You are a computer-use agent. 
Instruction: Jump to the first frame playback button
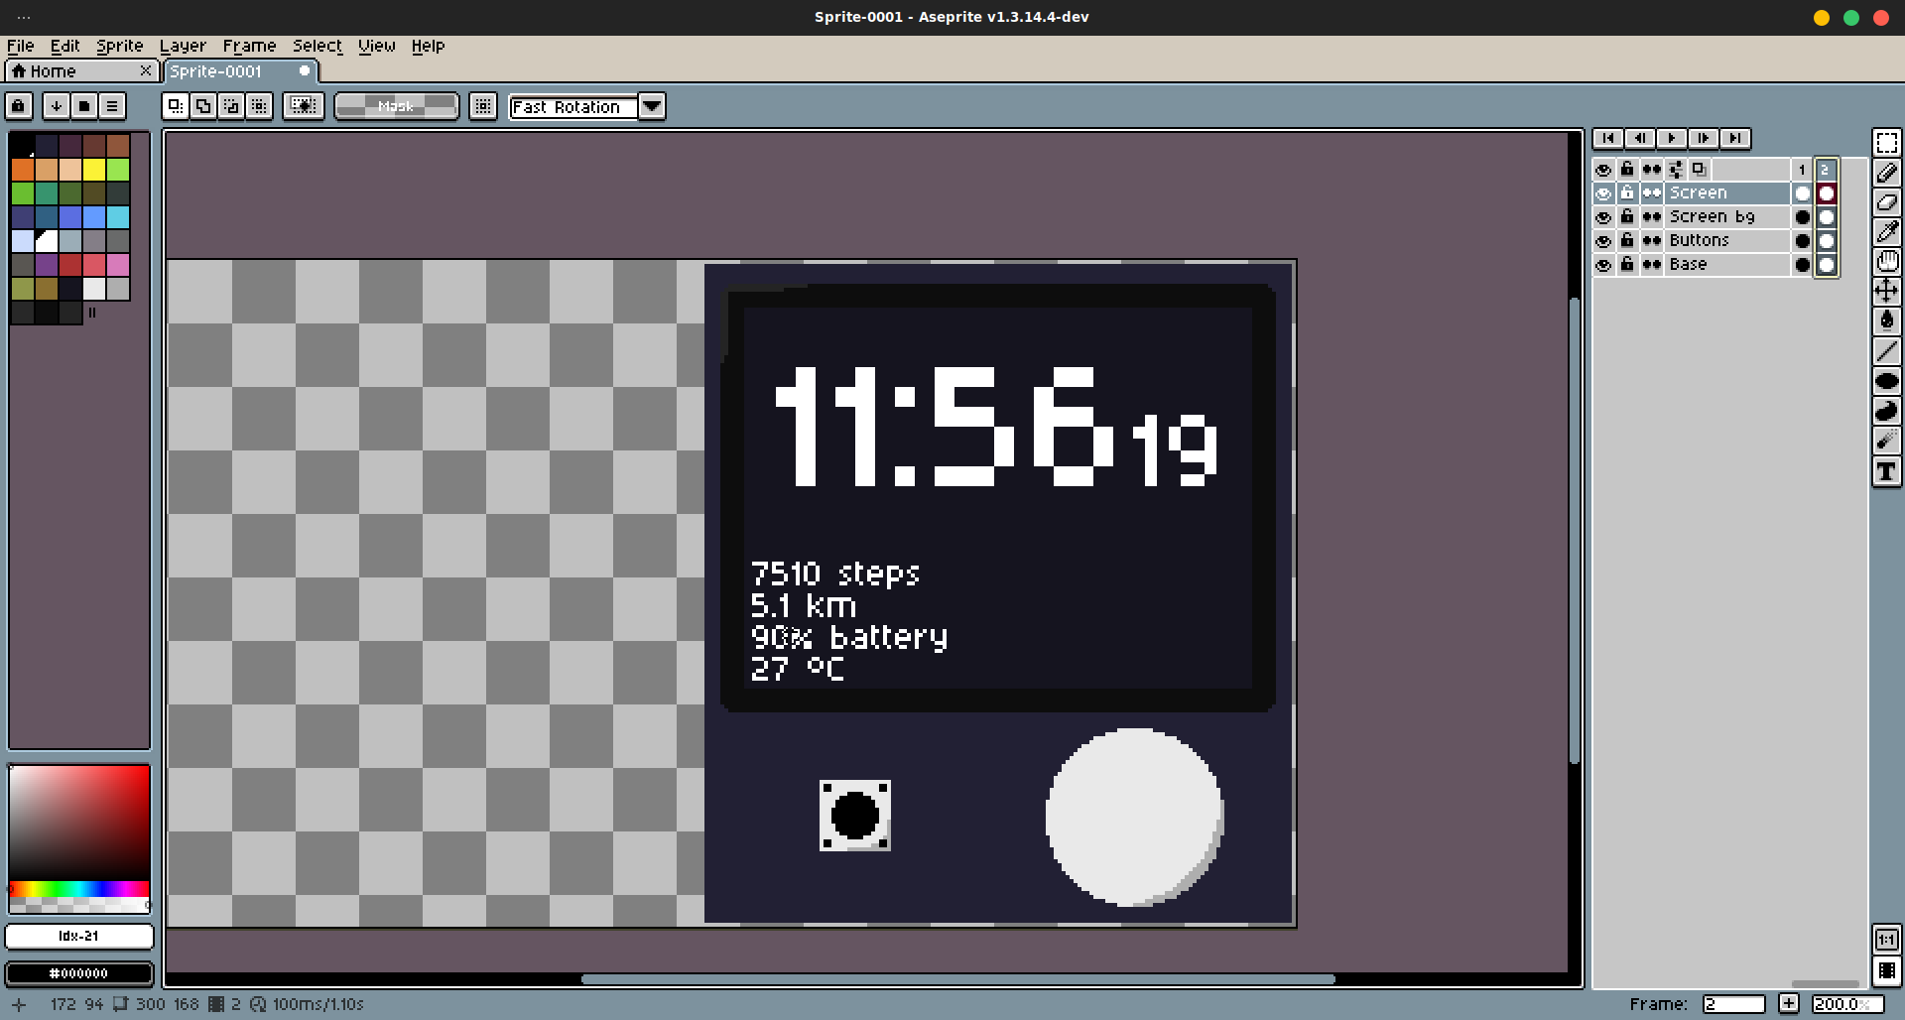point(1608,138)
